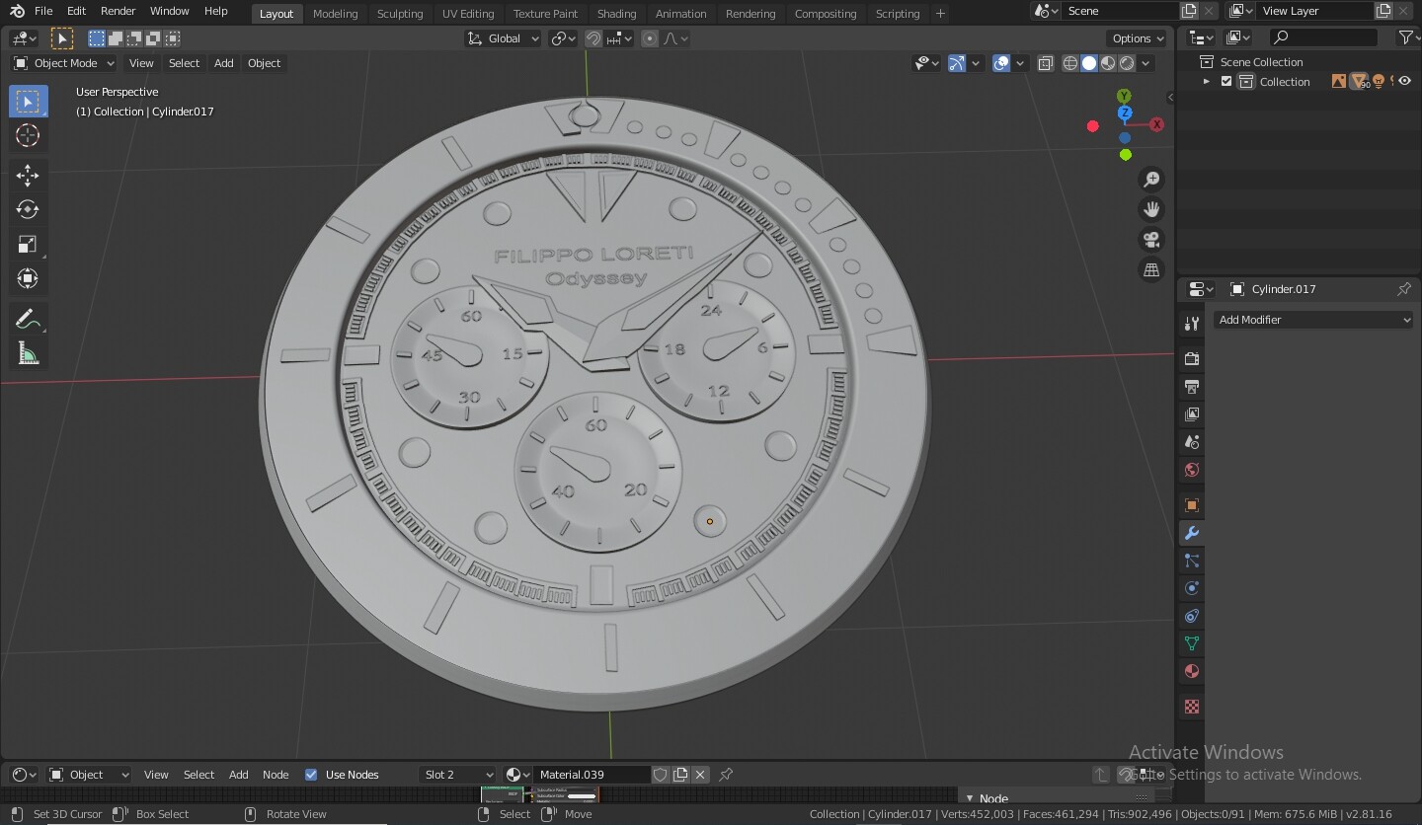Viewport: 1422px width, 825px height.
Task: Open Object Constraints properties tab icon
Action: (x=1192, y=616)
